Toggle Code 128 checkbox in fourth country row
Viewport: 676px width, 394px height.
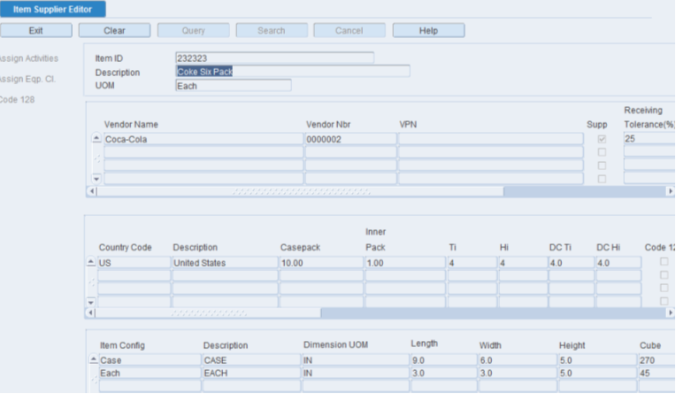coord(664,301)
